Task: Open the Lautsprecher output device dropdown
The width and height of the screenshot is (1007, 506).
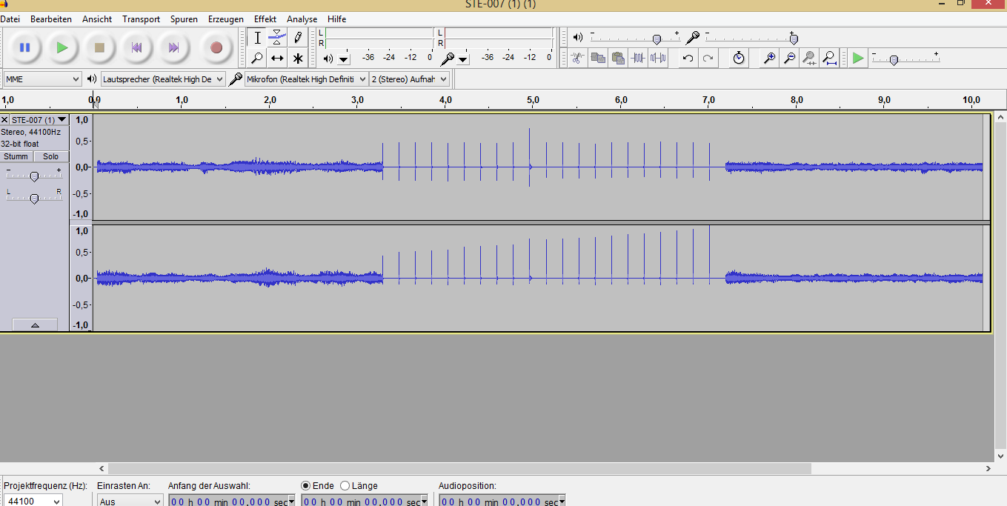Action: (x=163, y=79)
